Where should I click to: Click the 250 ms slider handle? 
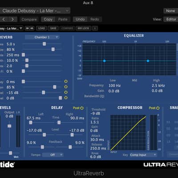(x=23, y=55)
